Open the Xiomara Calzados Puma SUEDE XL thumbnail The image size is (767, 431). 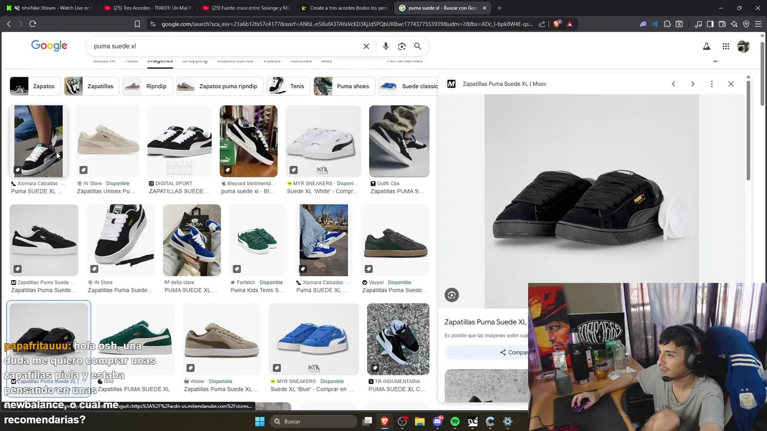point(38,141)
